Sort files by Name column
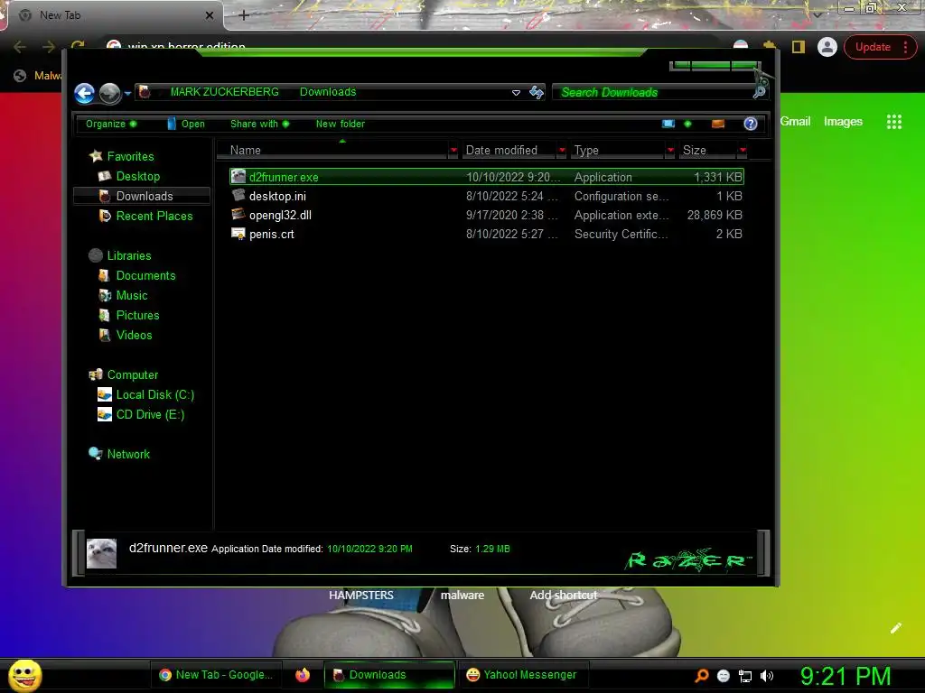Screen dimensions: 925x693 [x=333, y=151]
